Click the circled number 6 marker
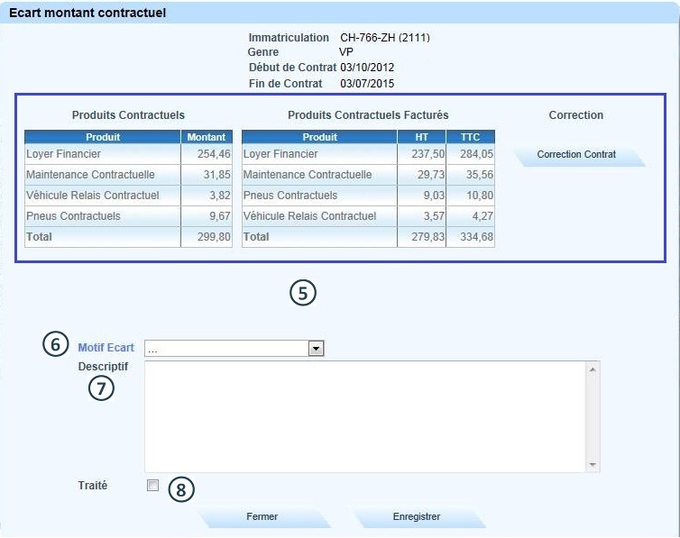 55,346
